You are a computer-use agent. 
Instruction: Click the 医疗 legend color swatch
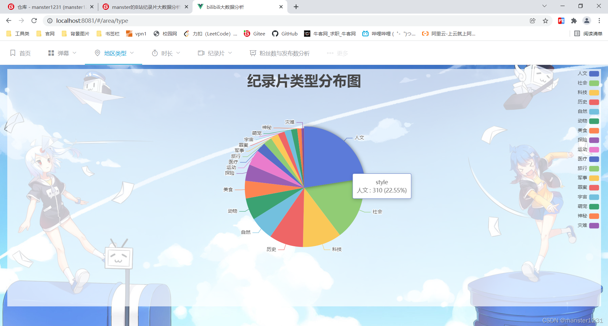pyautogui.click(x=594, y=159)
